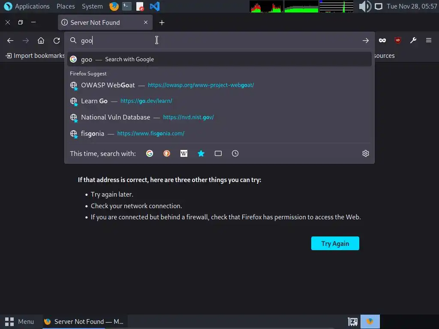Click the 'Firefox Suggest' heading

88,74
